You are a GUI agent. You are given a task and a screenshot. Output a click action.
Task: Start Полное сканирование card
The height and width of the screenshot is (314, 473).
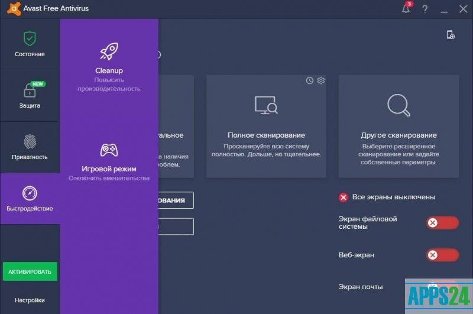pos(267,127)
